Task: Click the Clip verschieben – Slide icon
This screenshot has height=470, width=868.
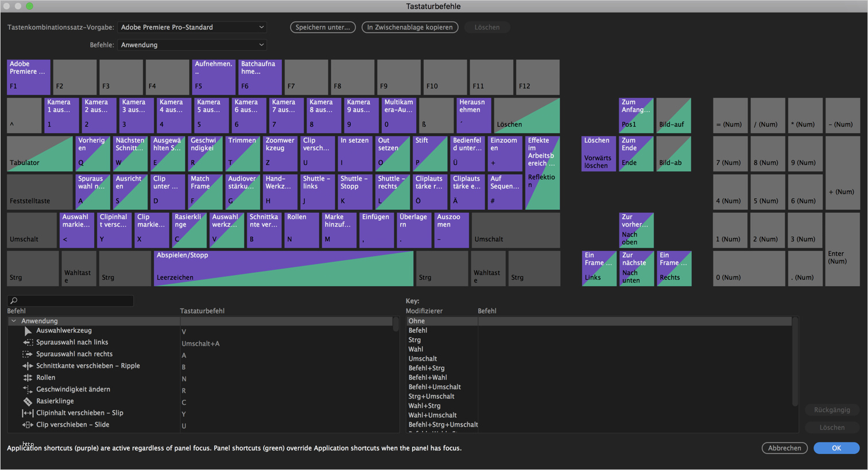Action: click(x=28, y=425)
